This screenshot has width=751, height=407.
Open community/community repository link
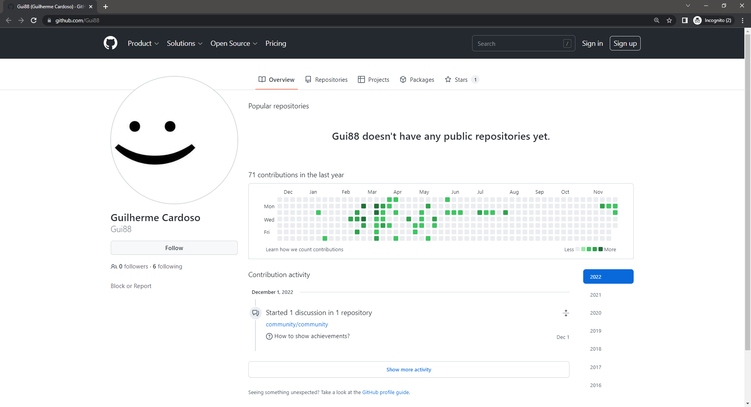click(297, 324)
